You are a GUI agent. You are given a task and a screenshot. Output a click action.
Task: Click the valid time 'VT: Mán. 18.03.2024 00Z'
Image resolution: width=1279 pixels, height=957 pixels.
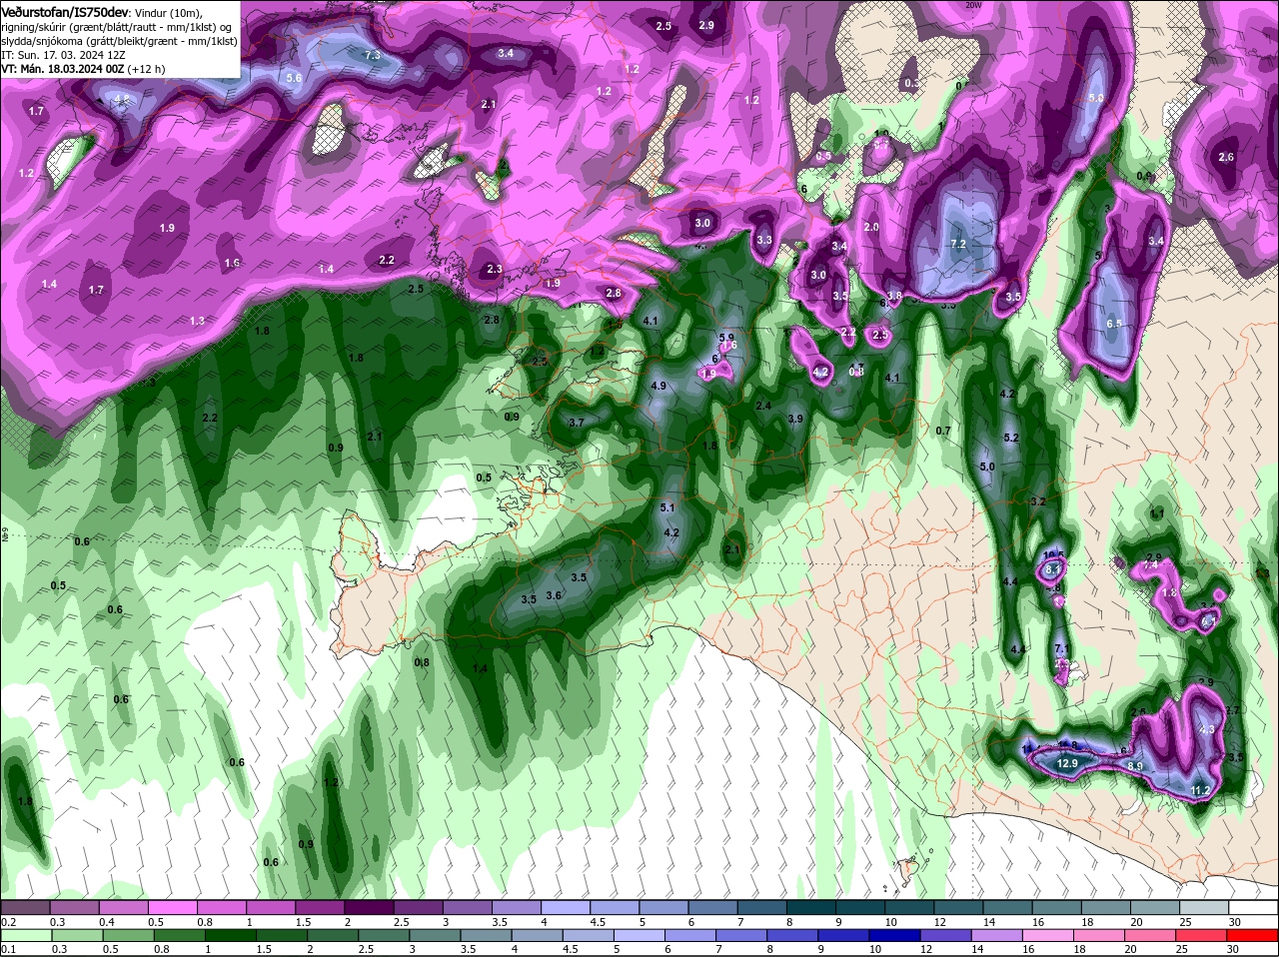[62, 69]
